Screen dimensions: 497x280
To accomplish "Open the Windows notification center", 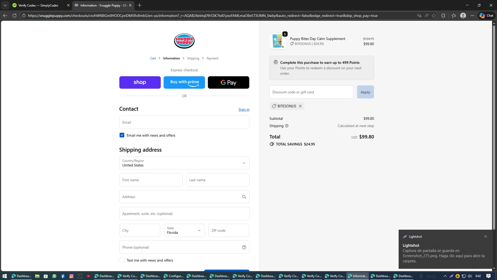I will (x=488, y=276).
